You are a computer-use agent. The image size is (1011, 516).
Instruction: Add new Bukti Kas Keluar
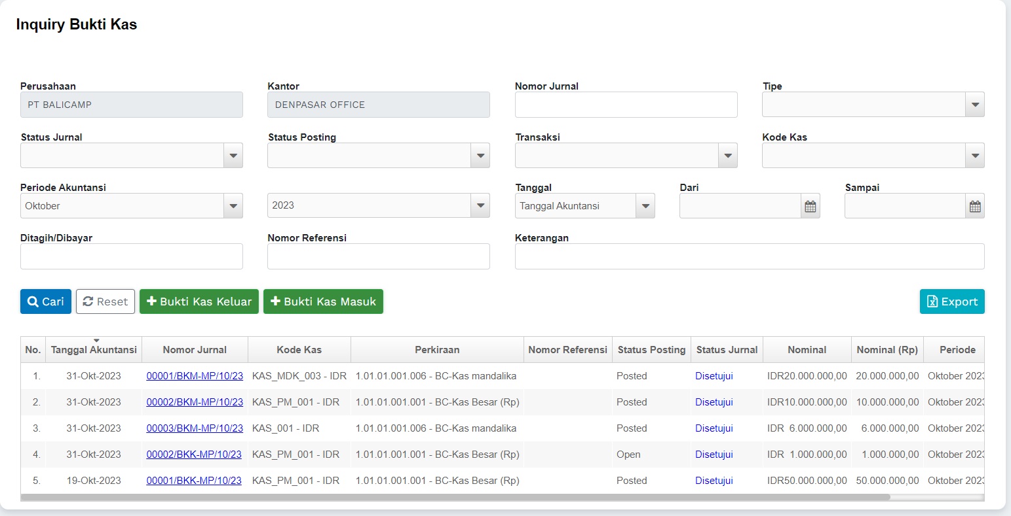point(199,301)
